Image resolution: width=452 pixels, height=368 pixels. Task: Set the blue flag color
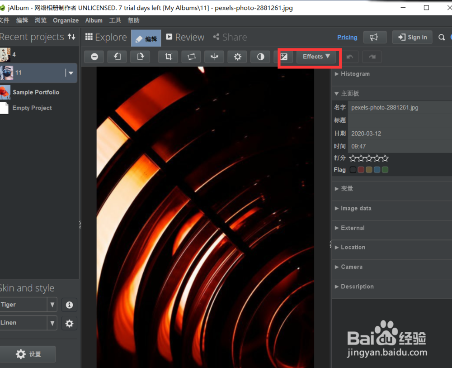[377, 170]
